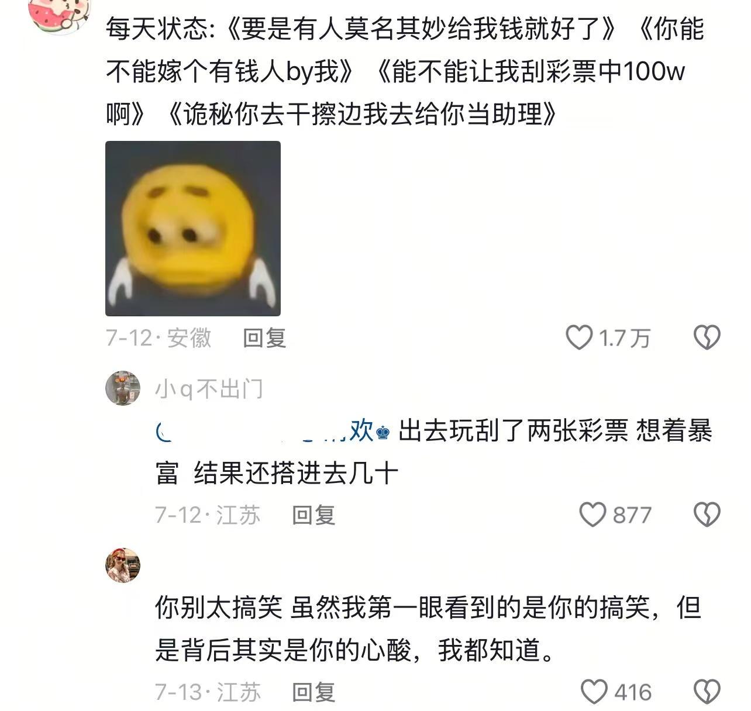Like the reply with 416 likes
The height and width of the screenshot is (711, 751).
pos(594,692)
